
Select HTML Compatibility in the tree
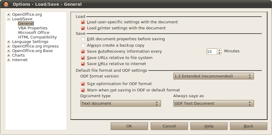click(37, 37)
